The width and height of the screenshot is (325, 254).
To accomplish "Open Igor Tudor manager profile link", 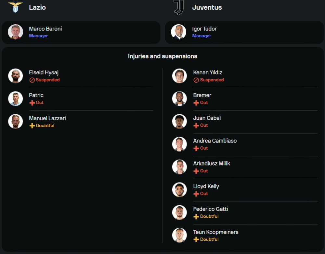I will pyautogui.click(x=204, y=29).
